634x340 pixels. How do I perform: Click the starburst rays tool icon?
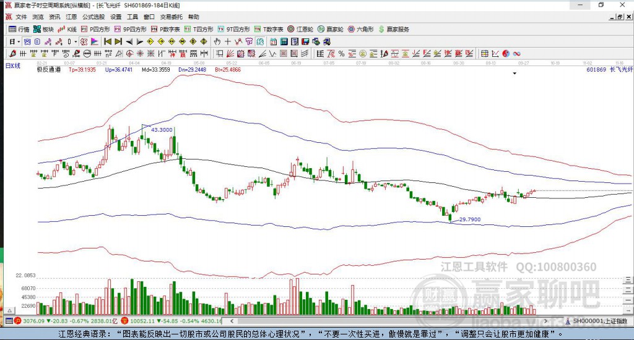[140, 54]
